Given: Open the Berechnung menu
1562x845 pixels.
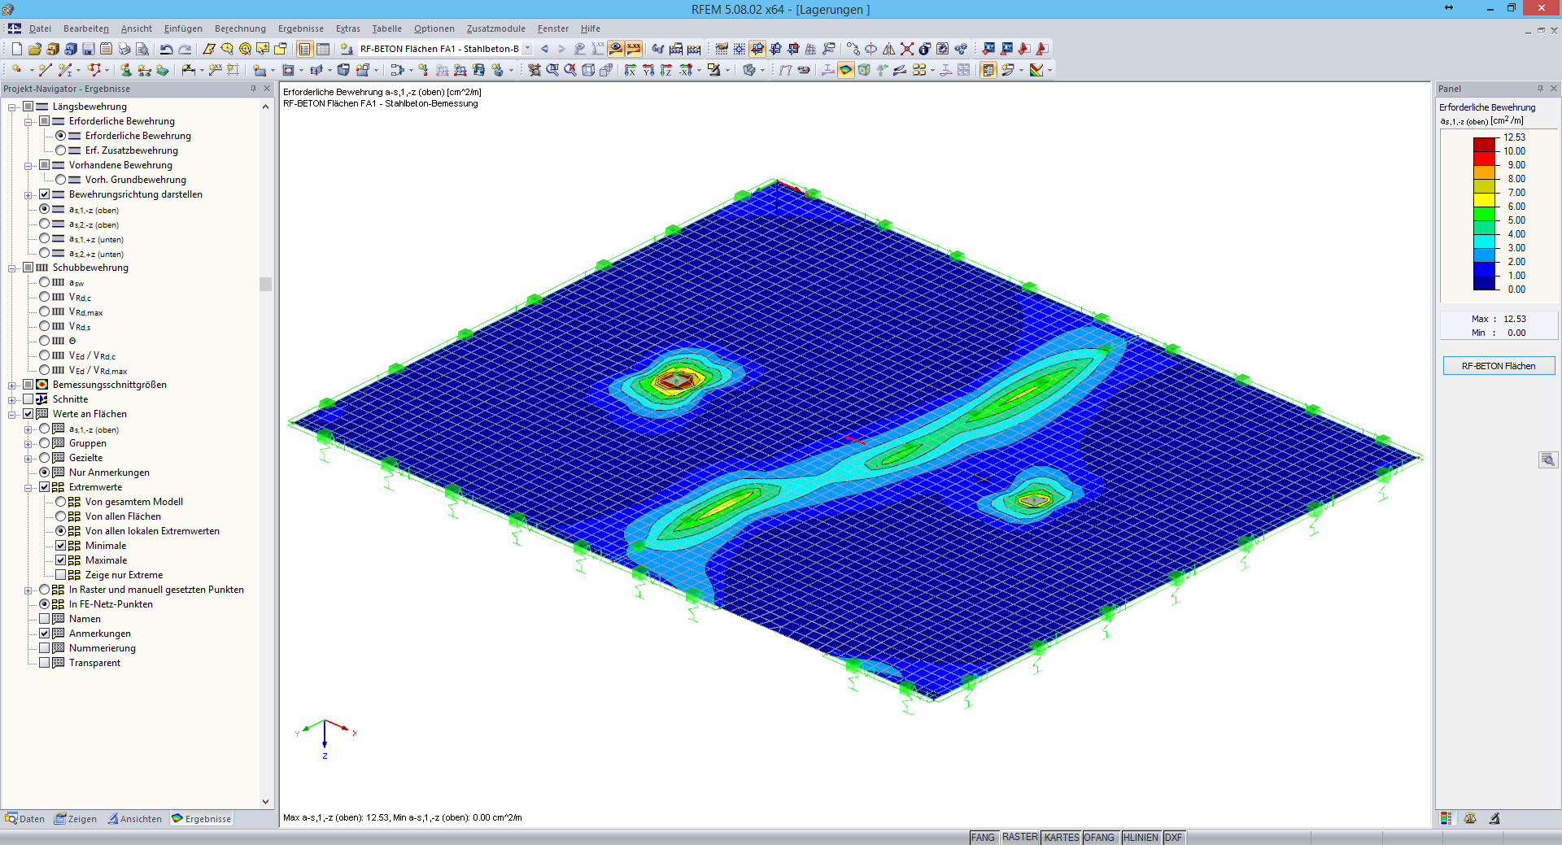Looking at the screenshot, I should (x=240, y=28).
